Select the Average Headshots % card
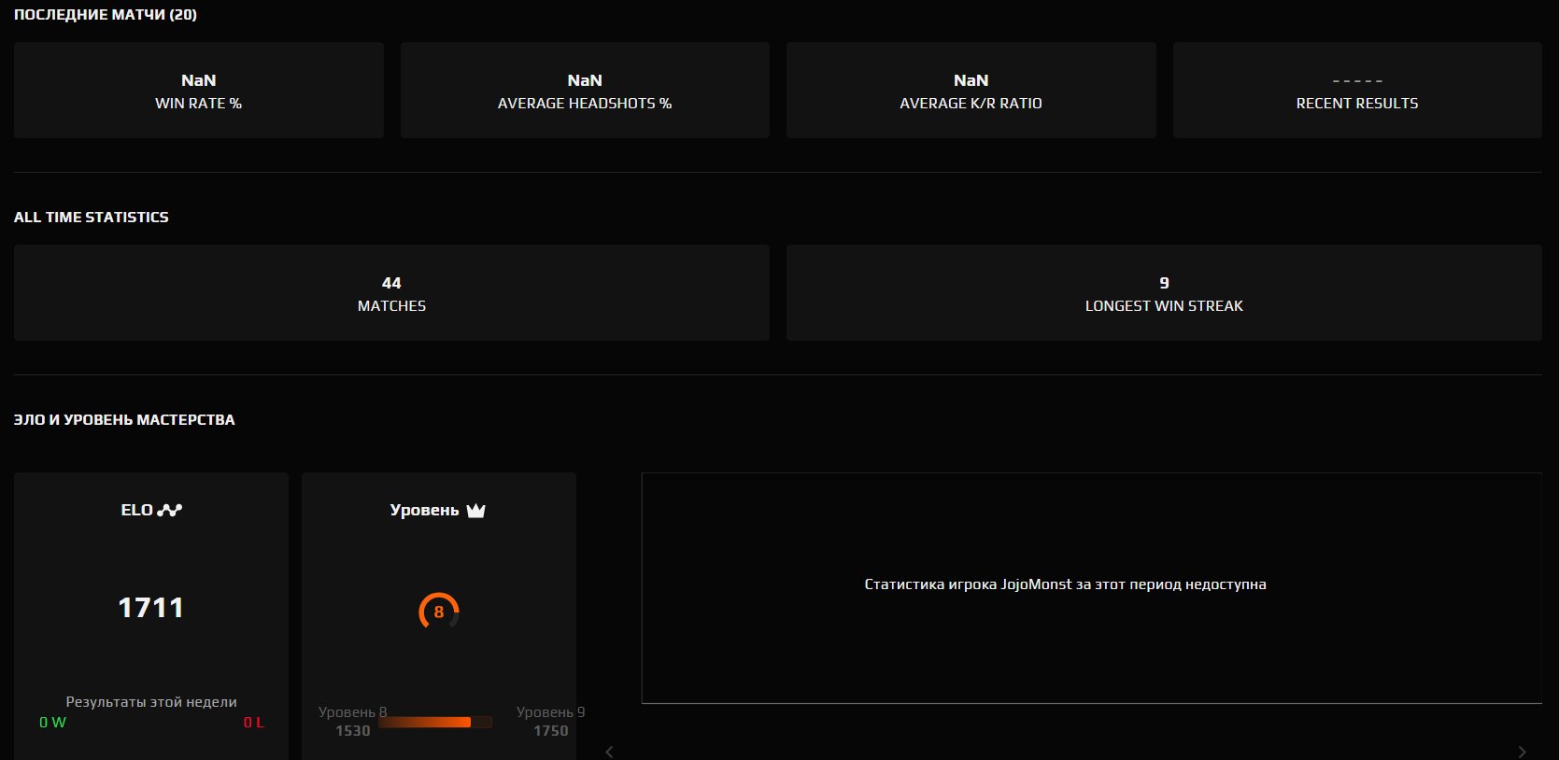Image resolution: width=1559 pixels, height=760 pixels. coord(585,91)
